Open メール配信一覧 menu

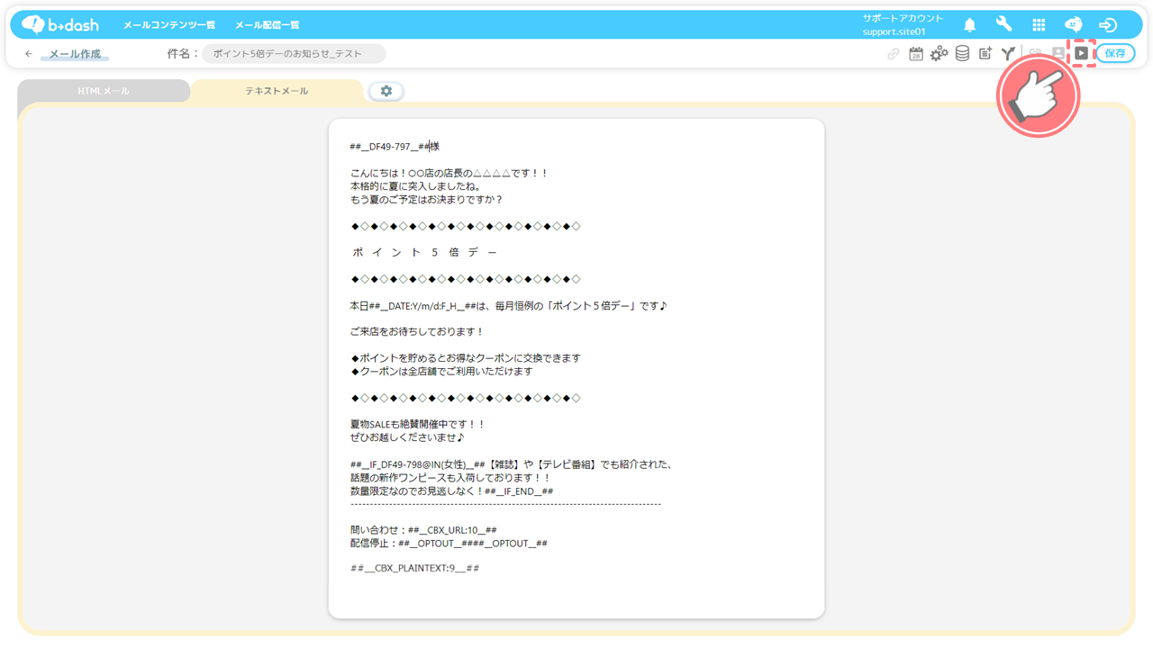pos(268,25)
